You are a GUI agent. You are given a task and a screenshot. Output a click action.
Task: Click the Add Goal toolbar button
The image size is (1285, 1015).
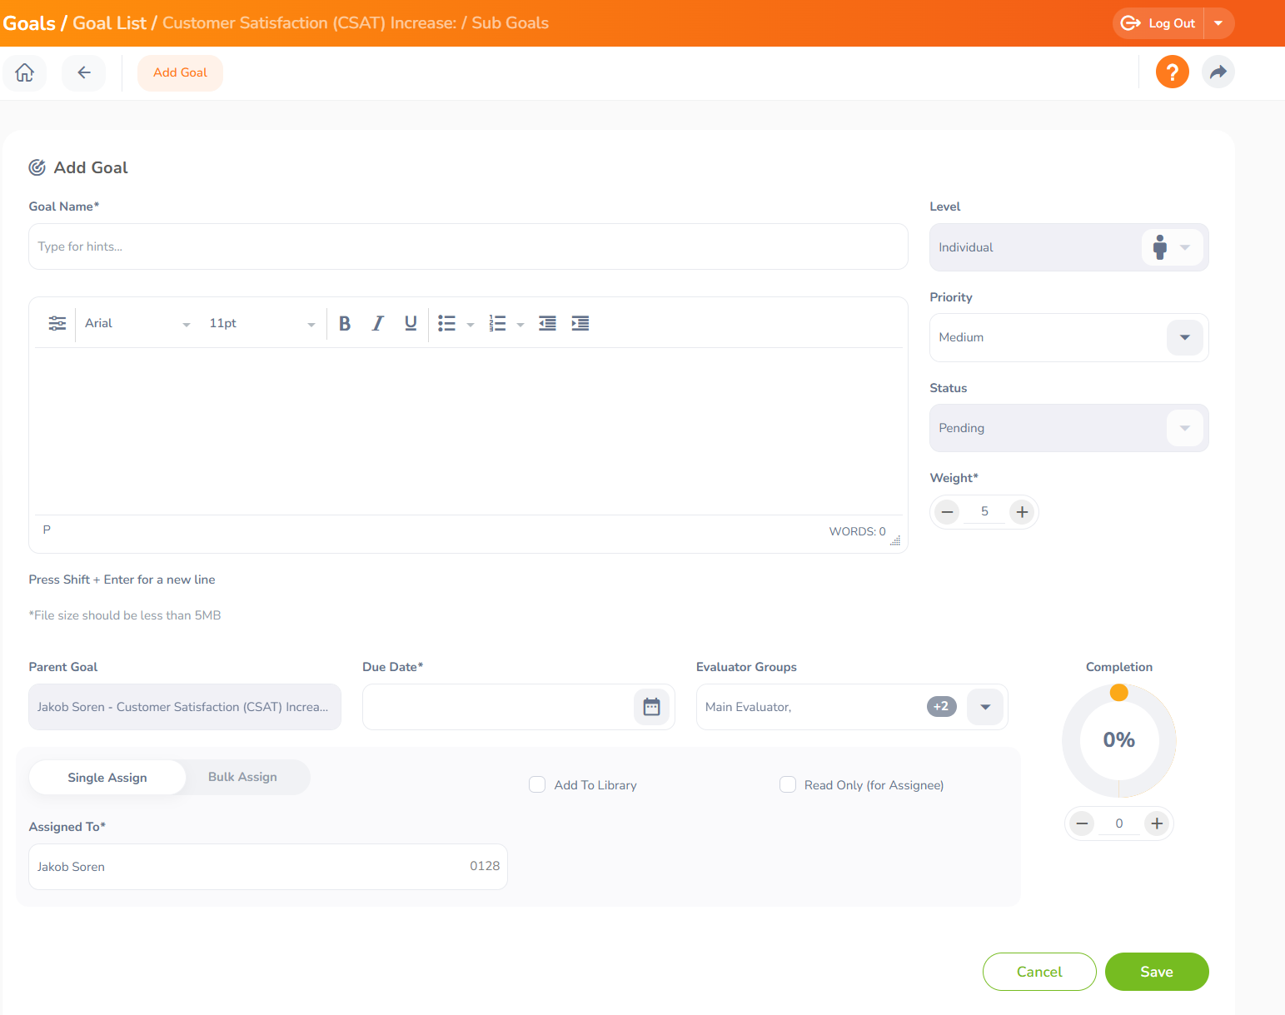coord(180,72)
